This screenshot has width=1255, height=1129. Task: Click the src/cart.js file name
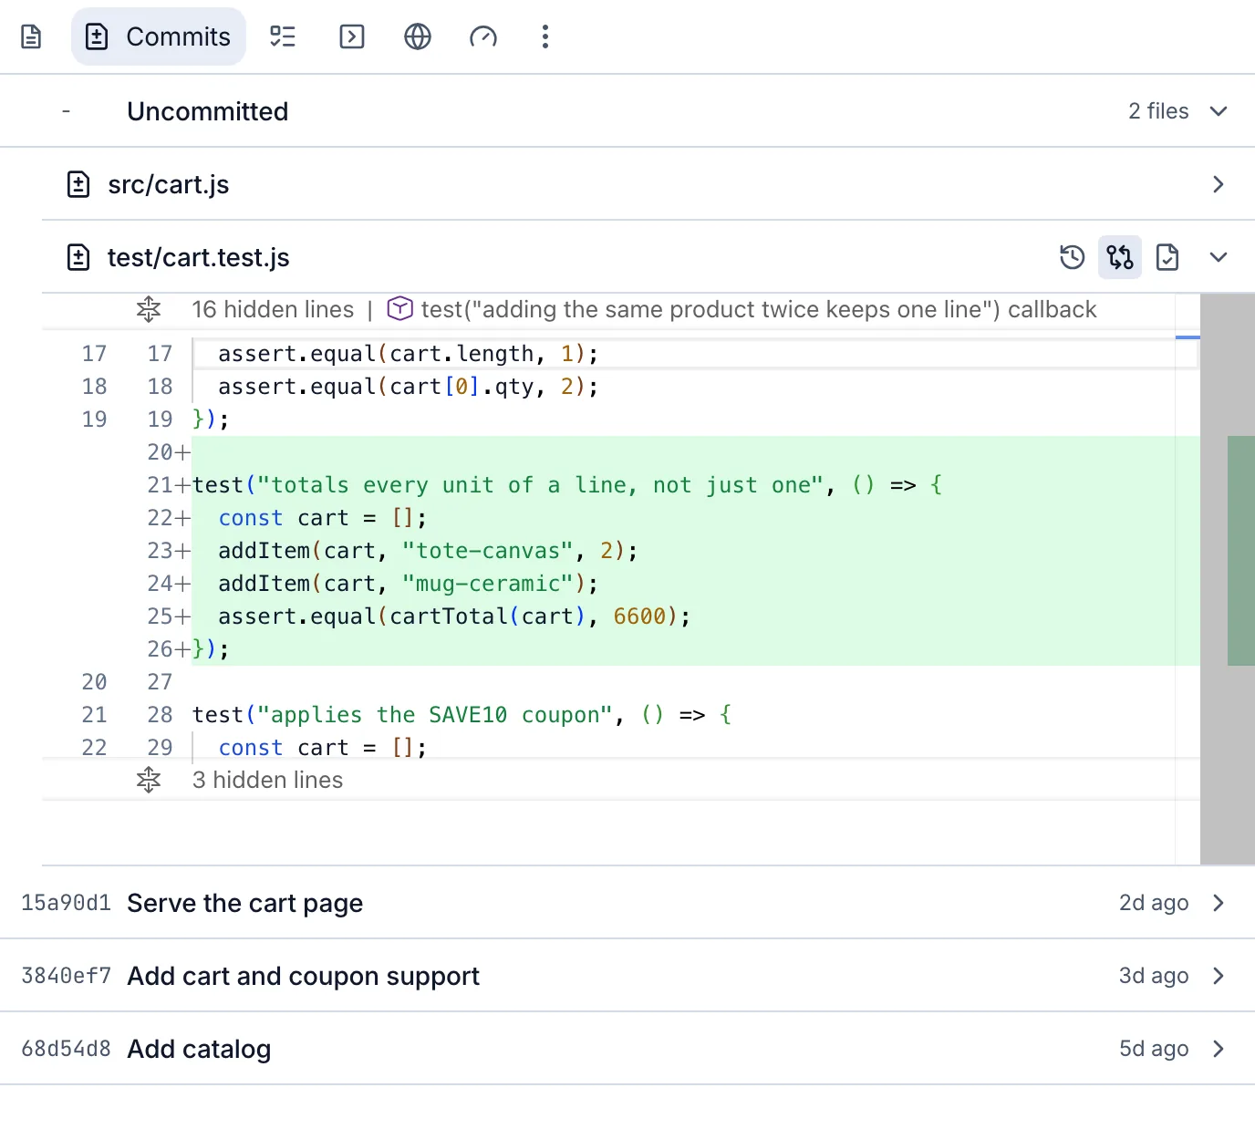coord(169,184)
